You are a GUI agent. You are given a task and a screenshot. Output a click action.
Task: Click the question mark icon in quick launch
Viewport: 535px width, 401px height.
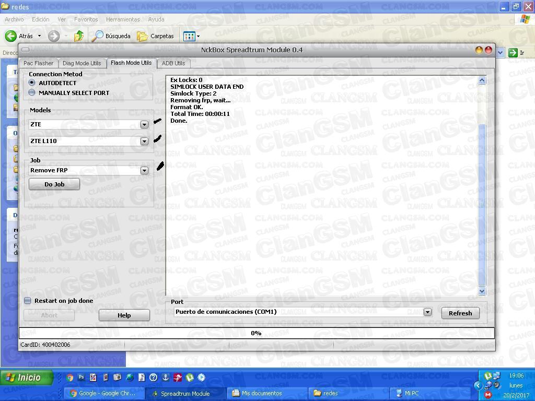(x=153, y=377)
